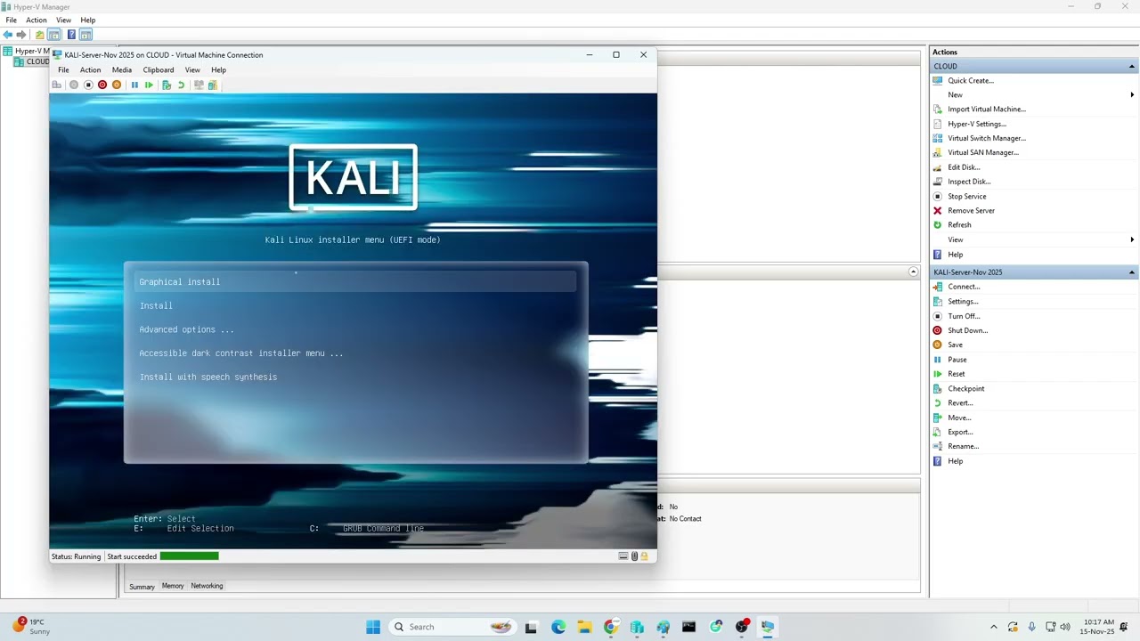The image size is (1140, 641).
Task: Click the Checkpoint toolbar icon
Action: (x=167, y=85)
